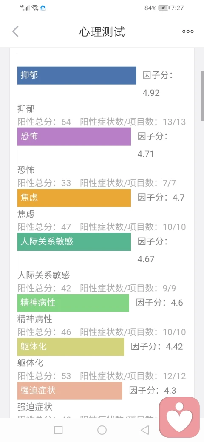204x442 pixels.
Task: Tap the Wi-Fi signal icon
Action: click(x=35, y=8)
